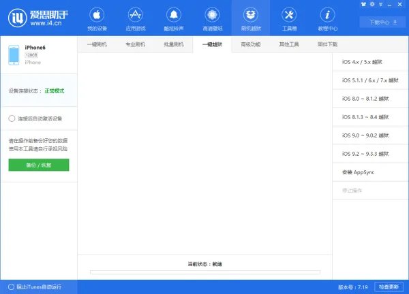Toggle 连接后自动激活设备 option
409x294 pixels.
click(x=35, y=118)
